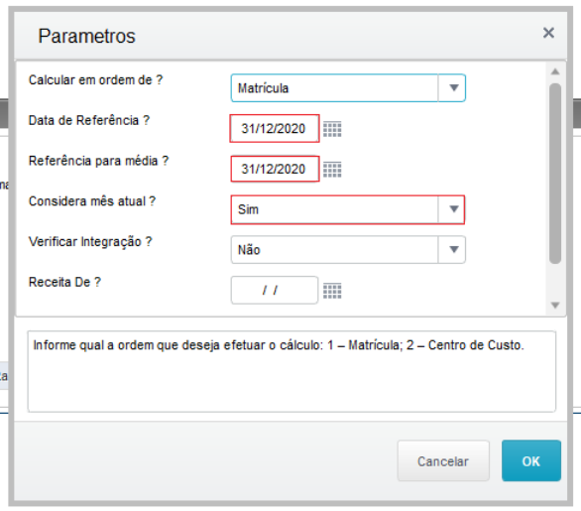Click the Data de Referência date field

[275, 128]
